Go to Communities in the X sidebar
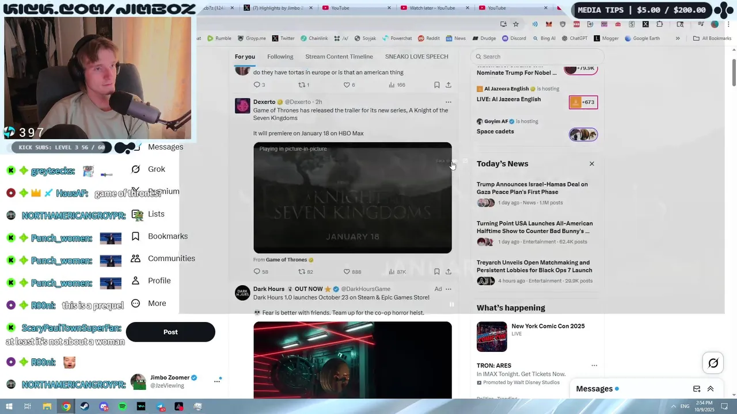737x414 pixels. 163,258
